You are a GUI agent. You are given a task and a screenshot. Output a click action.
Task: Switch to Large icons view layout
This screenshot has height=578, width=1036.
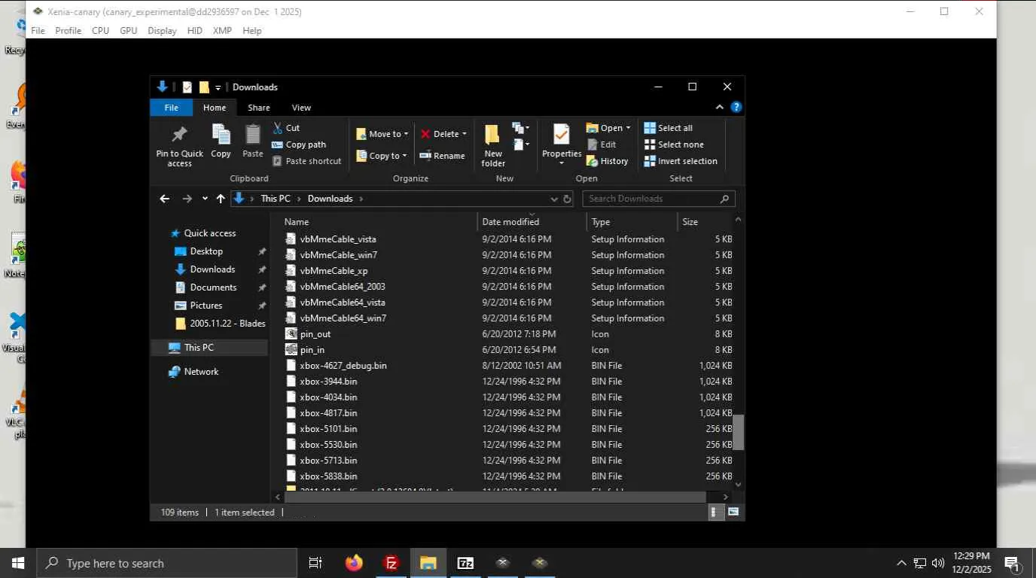[733, 512]
